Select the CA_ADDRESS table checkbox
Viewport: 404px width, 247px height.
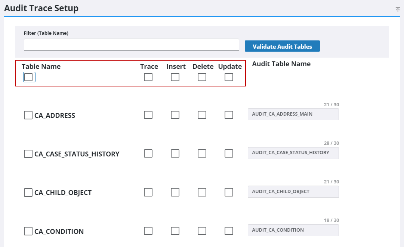(28, 115)
